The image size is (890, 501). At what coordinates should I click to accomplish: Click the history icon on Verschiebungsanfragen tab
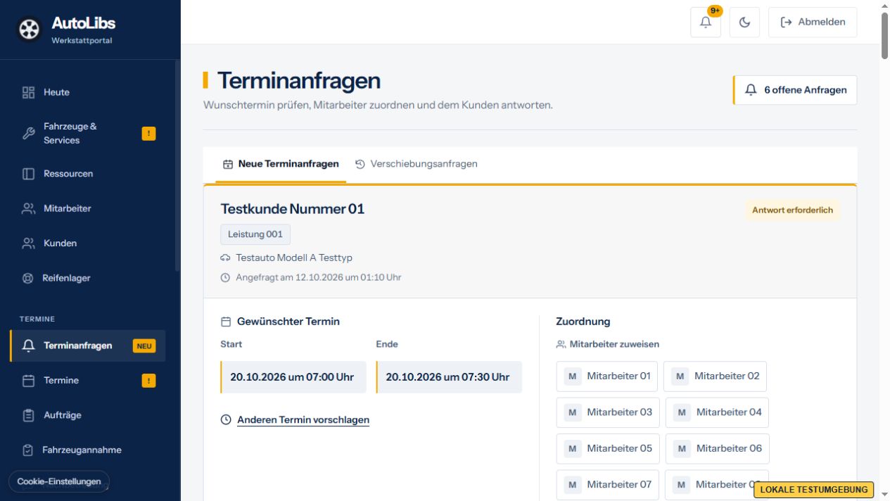tap(360, 164)
